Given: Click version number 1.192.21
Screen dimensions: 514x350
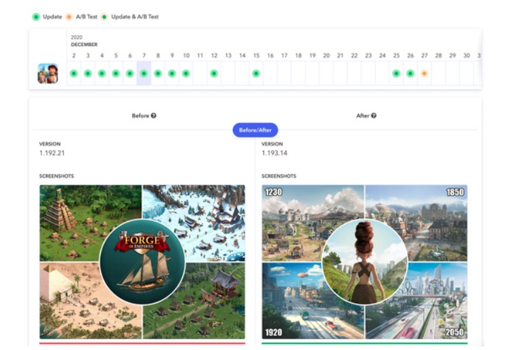Looking at the screenshot, I should [x=52, y=153].
